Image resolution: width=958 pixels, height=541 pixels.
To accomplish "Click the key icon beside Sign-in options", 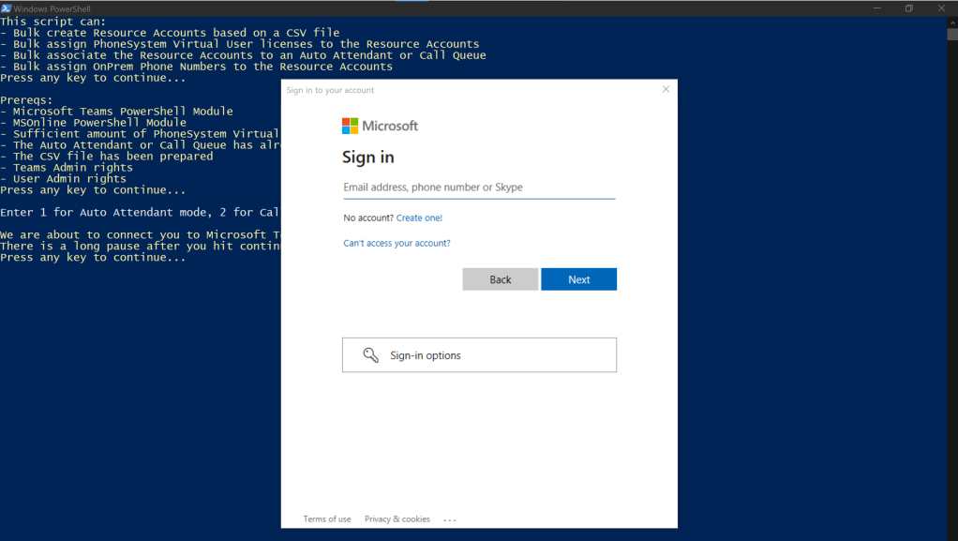I will pyautogui.click(x=371, y=355).
